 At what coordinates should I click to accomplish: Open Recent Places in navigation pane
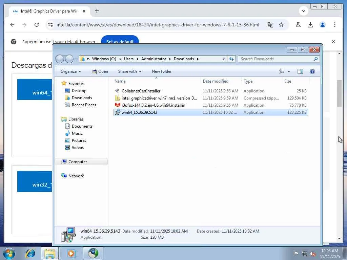81,105
